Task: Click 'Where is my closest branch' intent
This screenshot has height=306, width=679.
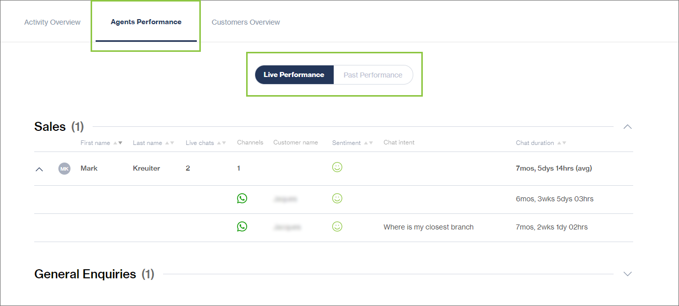Action: click(x=428, y=227)
